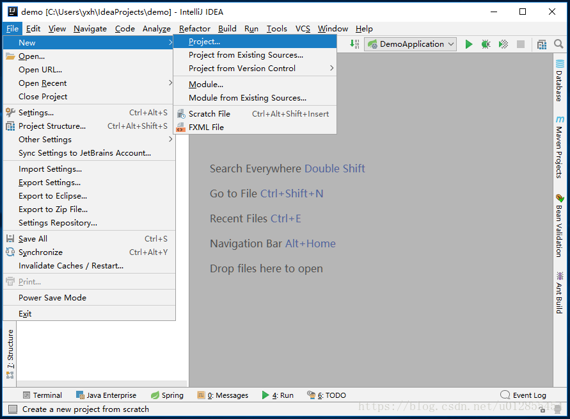The height and width of the screenshot is (419, 570).
Task: Choose Project from Existing Sources...
Action: pyautogui.click(x=255, y=55)
